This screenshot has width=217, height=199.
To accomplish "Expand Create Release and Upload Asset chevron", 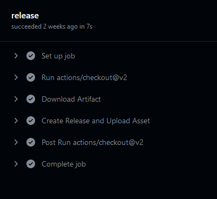I will tap(16, 121).
